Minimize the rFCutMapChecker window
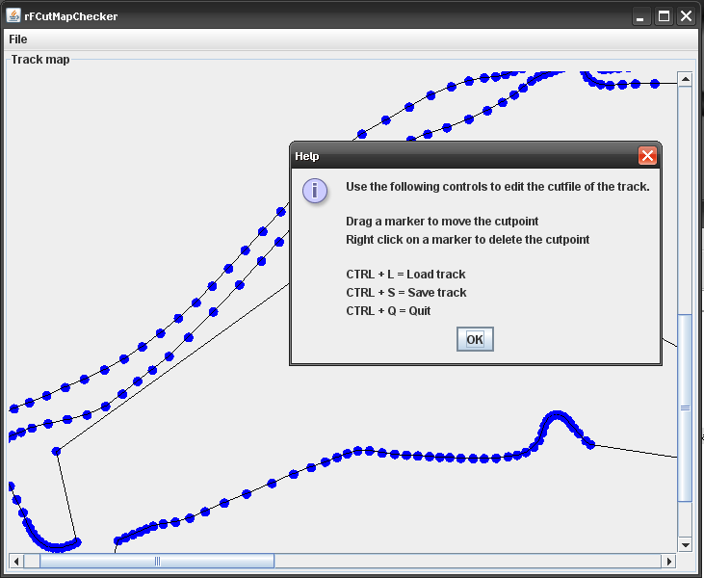Image resolution: width=704 pixels, height=578 pixels. pyautogui.click(x=641, y=16)
